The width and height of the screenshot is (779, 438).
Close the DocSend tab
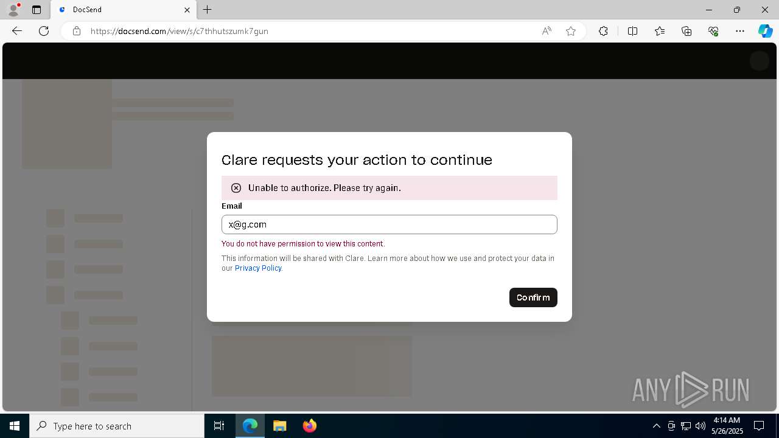[187, 10]
